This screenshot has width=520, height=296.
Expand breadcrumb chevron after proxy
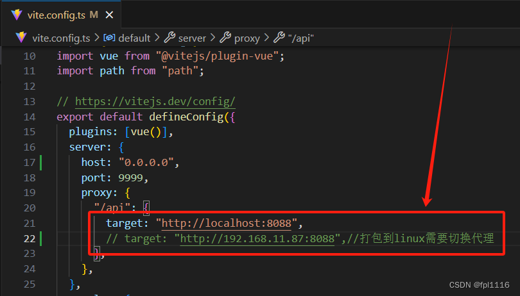click(266, 38)
